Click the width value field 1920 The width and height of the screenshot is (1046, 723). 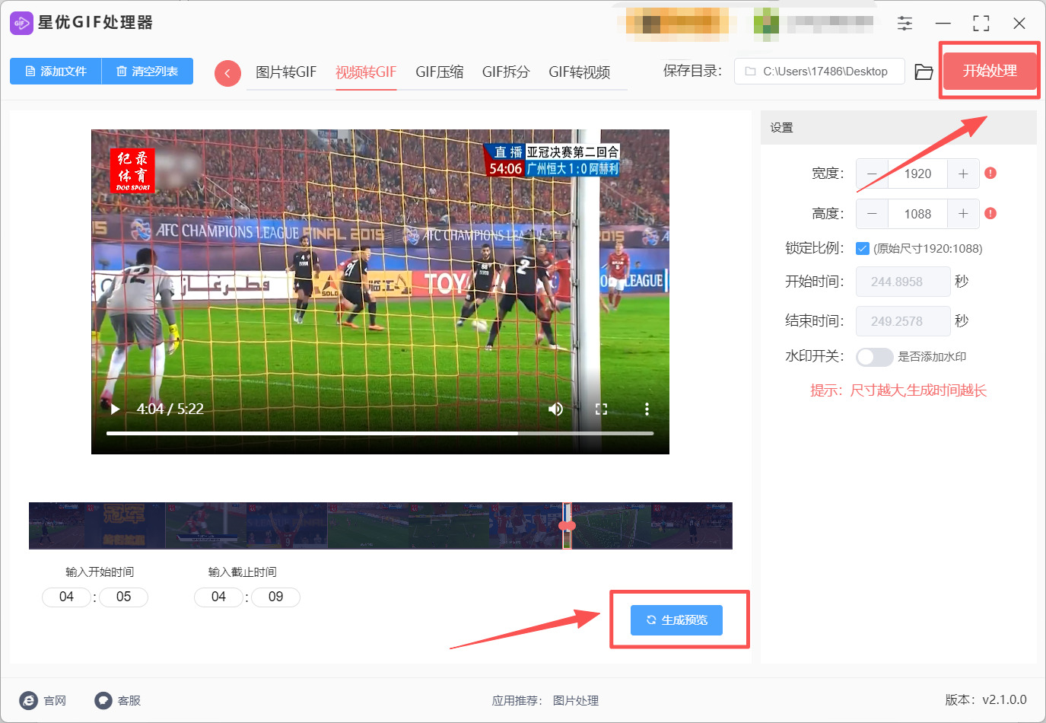917,174
